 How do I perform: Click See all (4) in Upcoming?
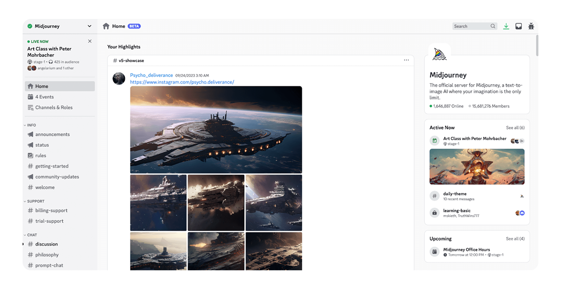point(515,239)
